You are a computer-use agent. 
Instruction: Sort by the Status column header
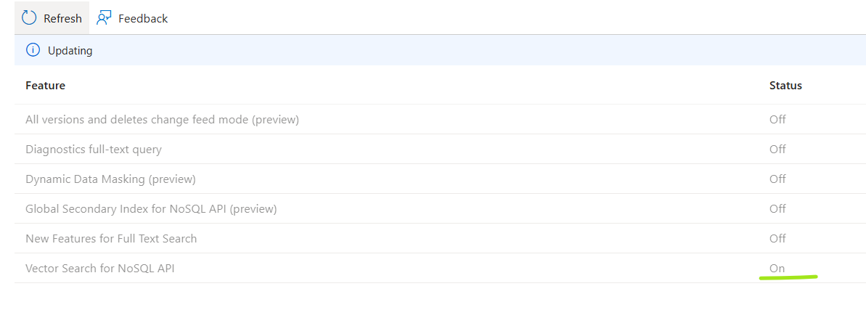pyautogui.click(x=785, y=86)
